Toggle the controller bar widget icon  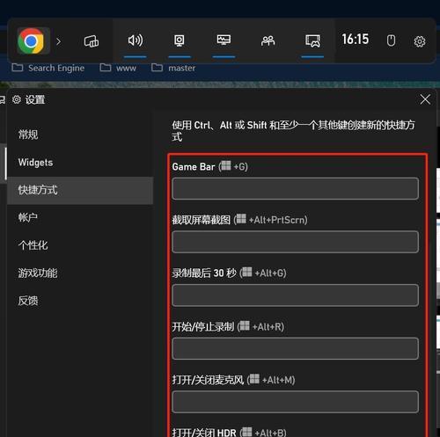(312, 40)
